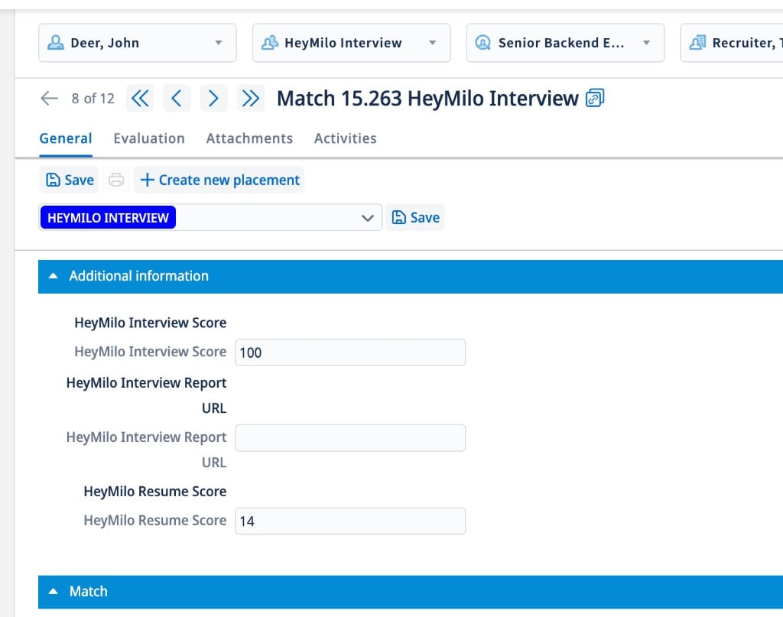Screen dimensions: 783x617
Task: Click the HEYMILO INTERVIEW status tag
Action: pos(108,218)
